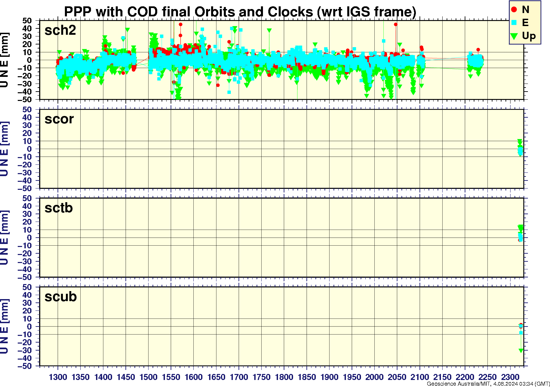Click the 2300 x-axis tick label
Viewport: 550px width, 387px height.
coord(510,377)
